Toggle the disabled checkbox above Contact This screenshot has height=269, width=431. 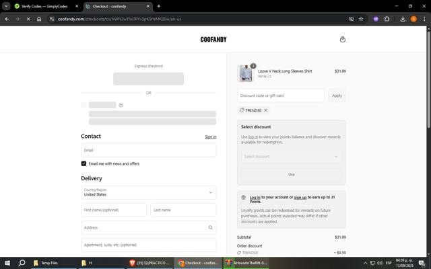(84, 105)
